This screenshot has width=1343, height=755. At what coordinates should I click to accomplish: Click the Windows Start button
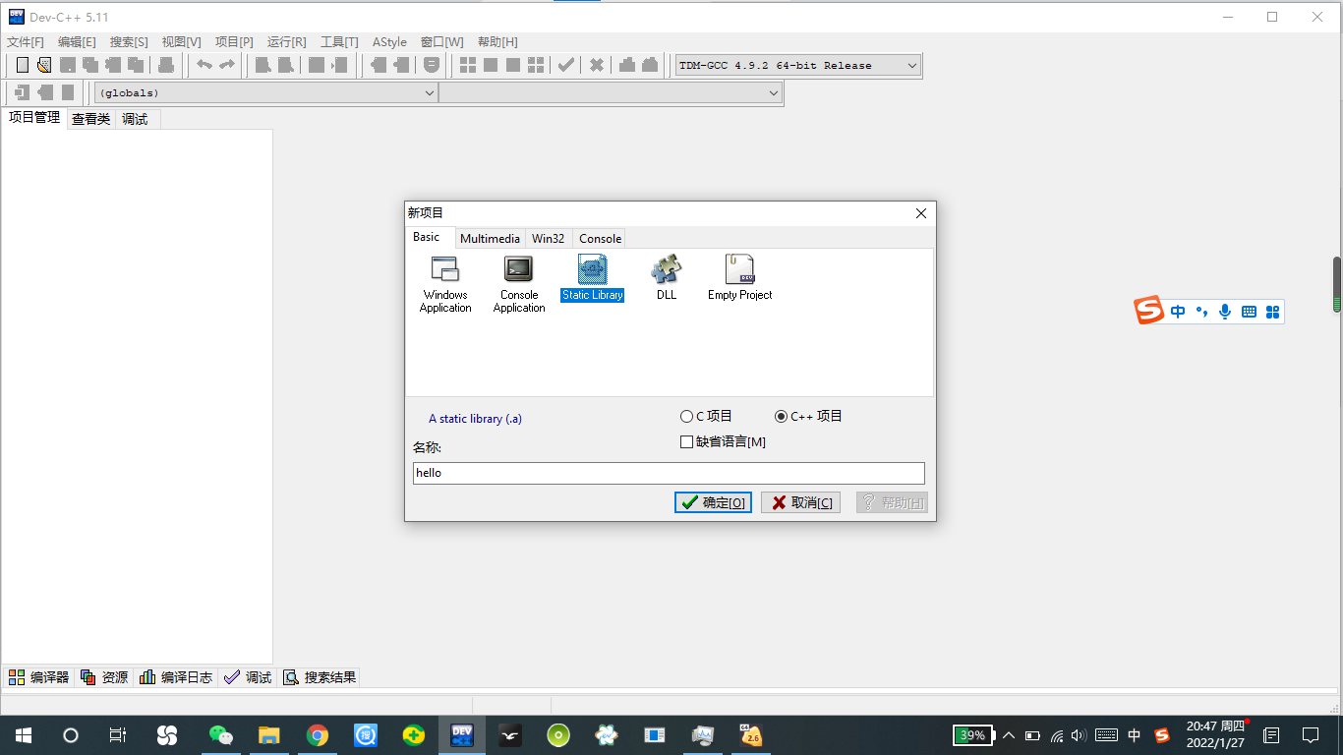pyautogui.click(x=24, y=735)
